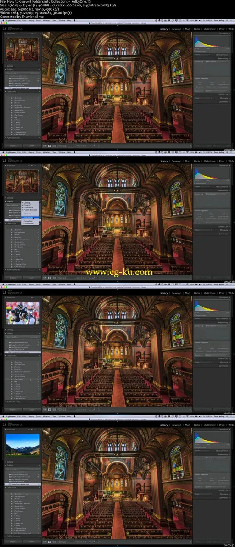Switch to Map module in 00:00:40 frame

[x=188, y=293]
